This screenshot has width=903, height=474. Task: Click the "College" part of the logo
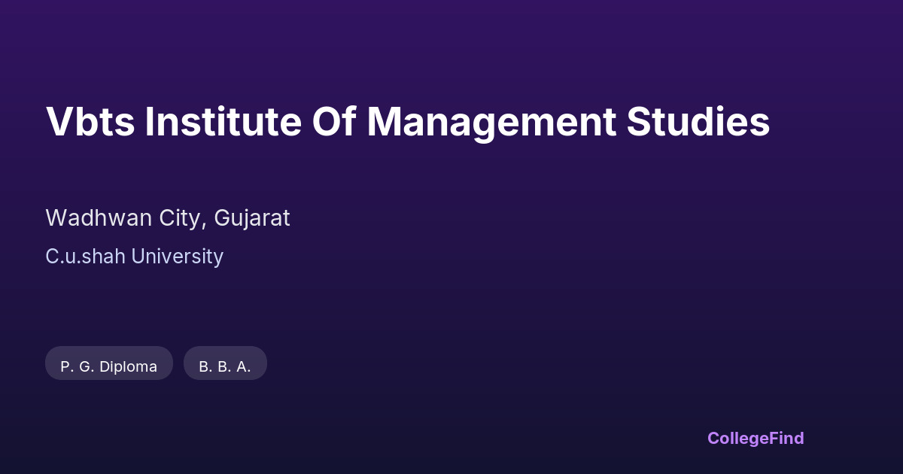click(x=738, y=438)
